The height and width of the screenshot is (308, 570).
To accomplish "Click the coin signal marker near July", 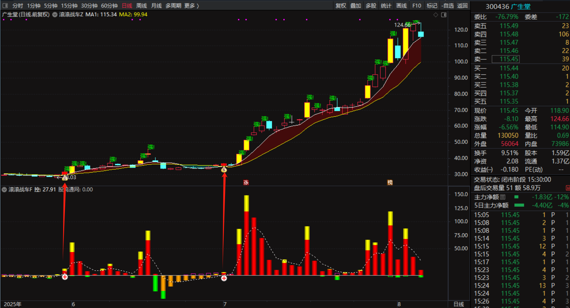I will pos(224,170).
